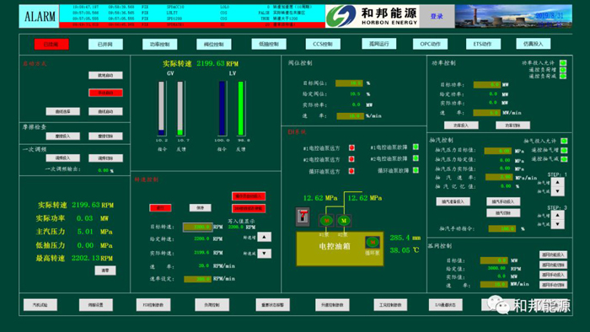Image resolution: width=590 pixels, height=332 pixels.
Task: Click the GV feedback bar gauge
Action: click(x=180, y=109)
